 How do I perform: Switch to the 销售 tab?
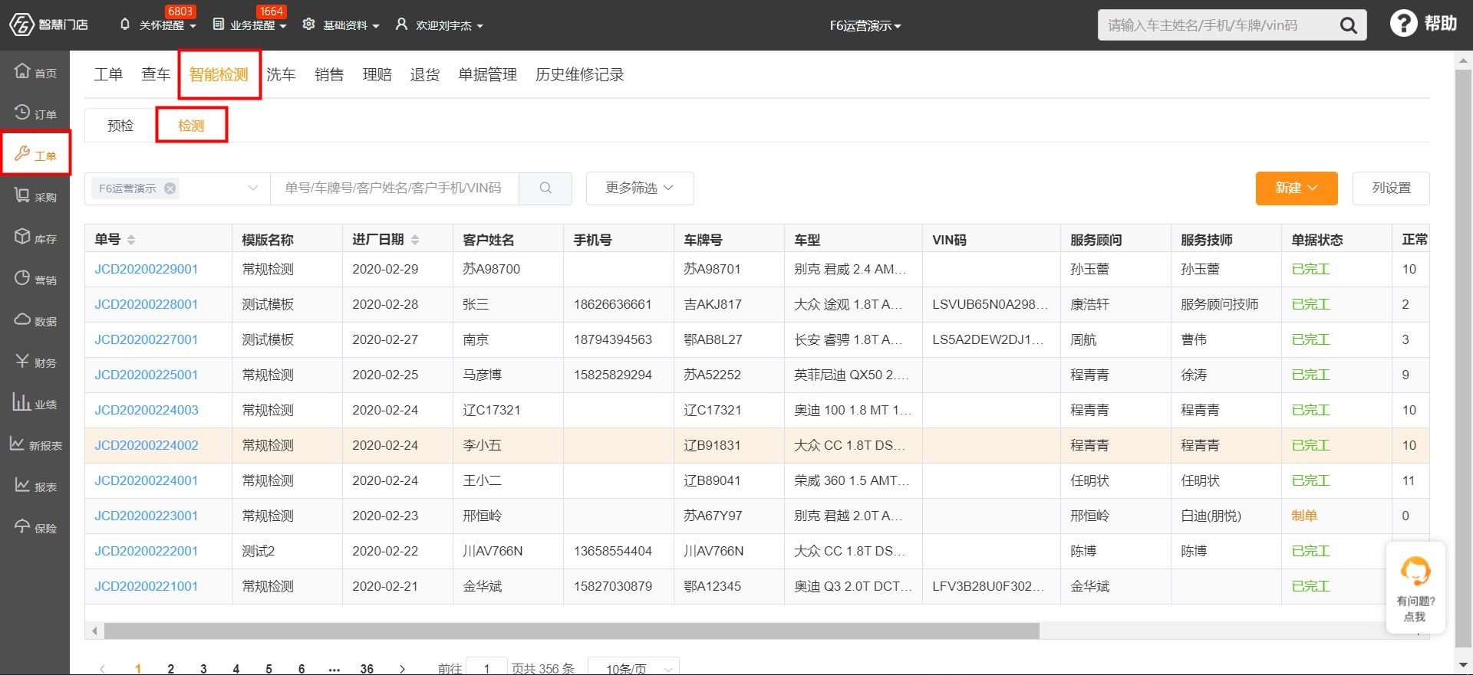point(329,74)
